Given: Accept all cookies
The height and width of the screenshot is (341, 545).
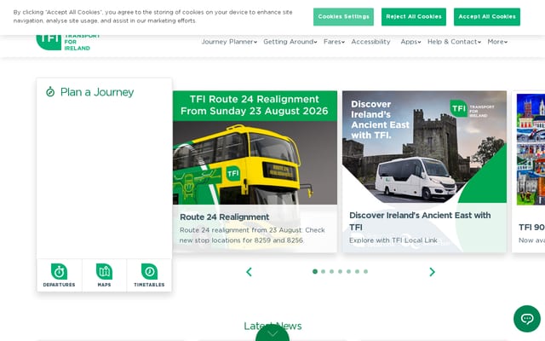Looking at the screenshot, I should 487,17.
